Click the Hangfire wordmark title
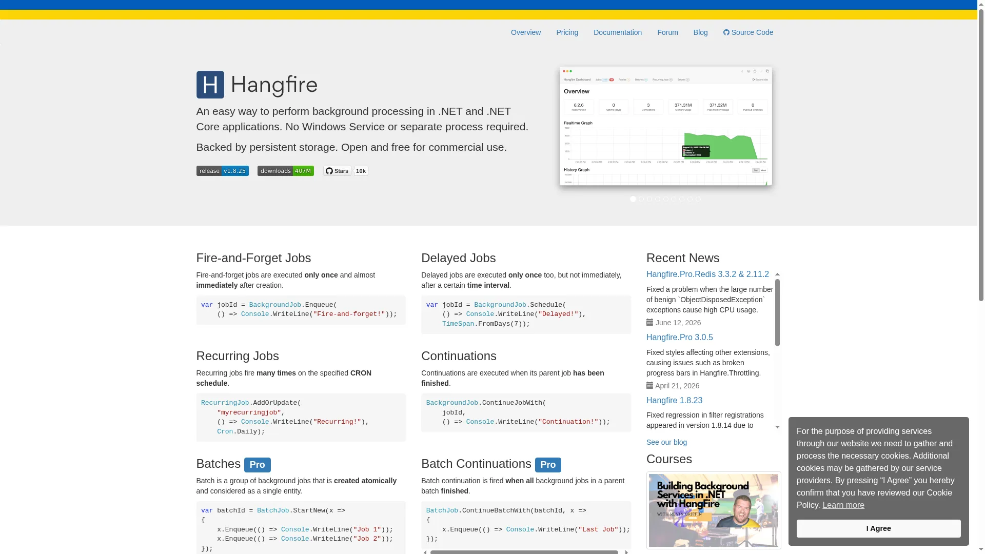 click(x=274, y=85)
